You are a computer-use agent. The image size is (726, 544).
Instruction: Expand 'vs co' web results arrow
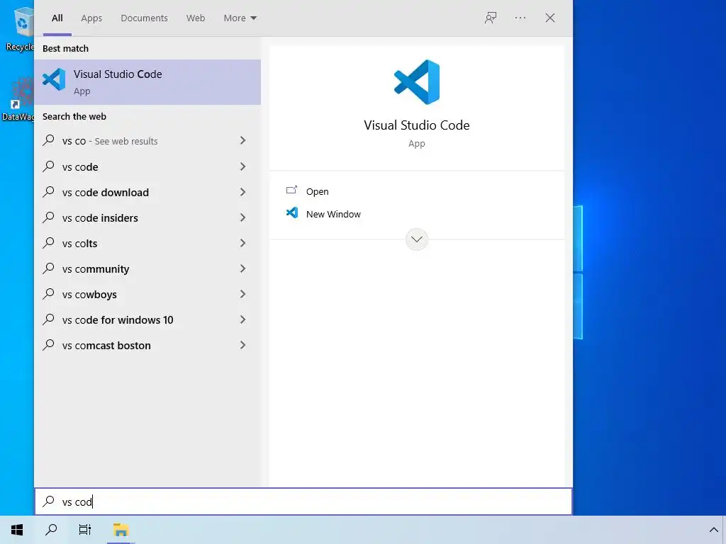point(242,141)
